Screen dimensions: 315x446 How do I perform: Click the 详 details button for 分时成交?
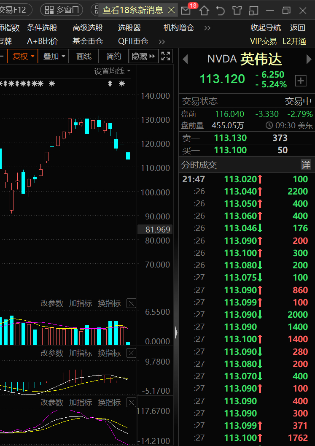pyautogui.click(x=306, y=165)
